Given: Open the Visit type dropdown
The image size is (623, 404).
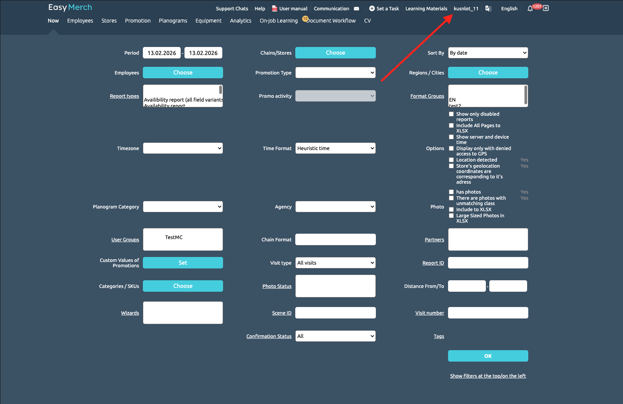Looking at the screenshot, I should [335, 263].
